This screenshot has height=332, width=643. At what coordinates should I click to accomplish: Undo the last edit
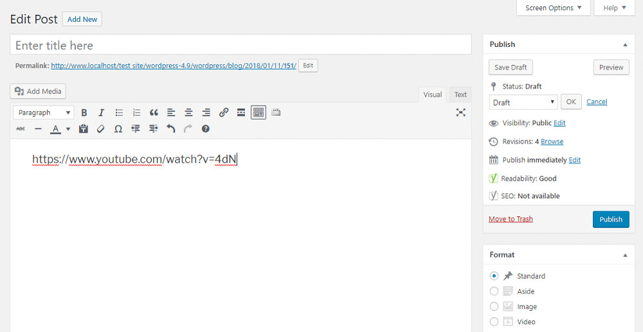(x=170, y=129)
